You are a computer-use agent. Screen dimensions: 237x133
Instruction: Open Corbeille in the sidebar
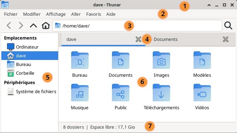pos(30,73)
